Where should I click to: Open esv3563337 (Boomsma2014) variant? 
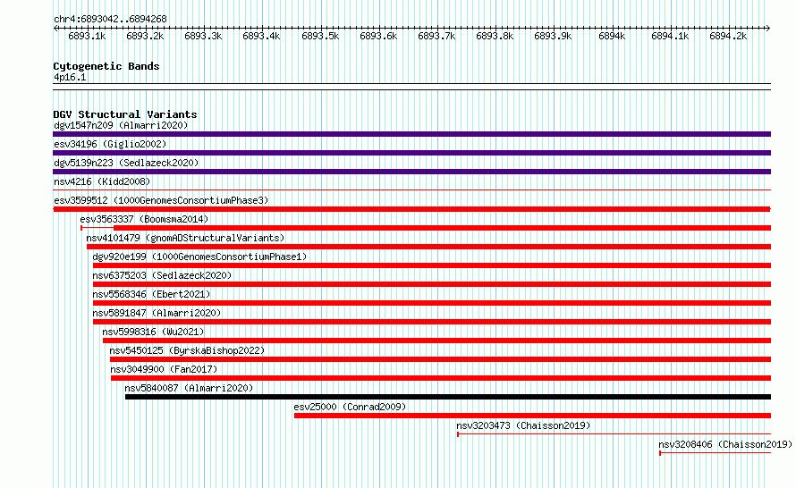(144, 219)
